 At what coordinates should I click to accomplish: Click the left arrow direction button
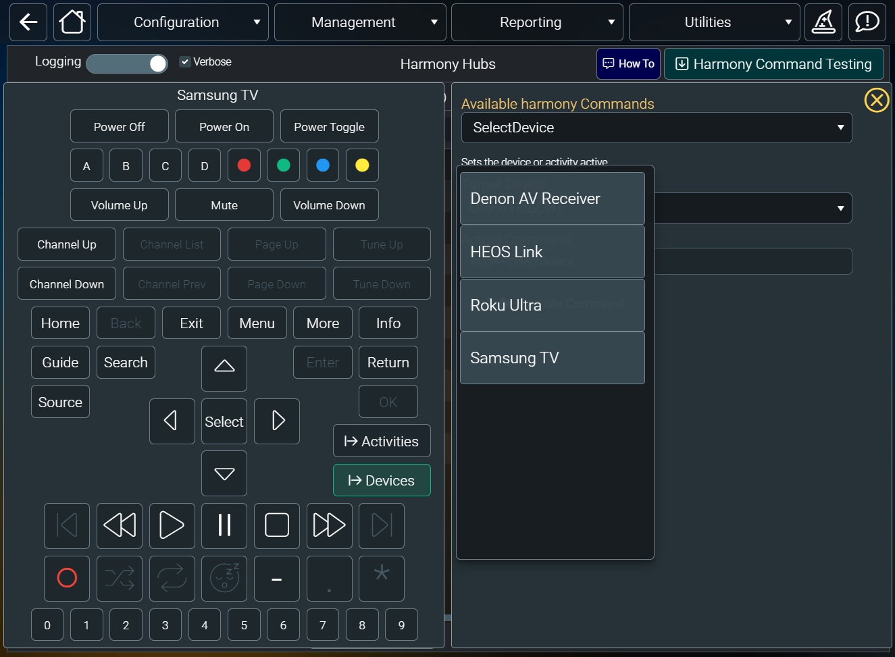click(172, 421)
